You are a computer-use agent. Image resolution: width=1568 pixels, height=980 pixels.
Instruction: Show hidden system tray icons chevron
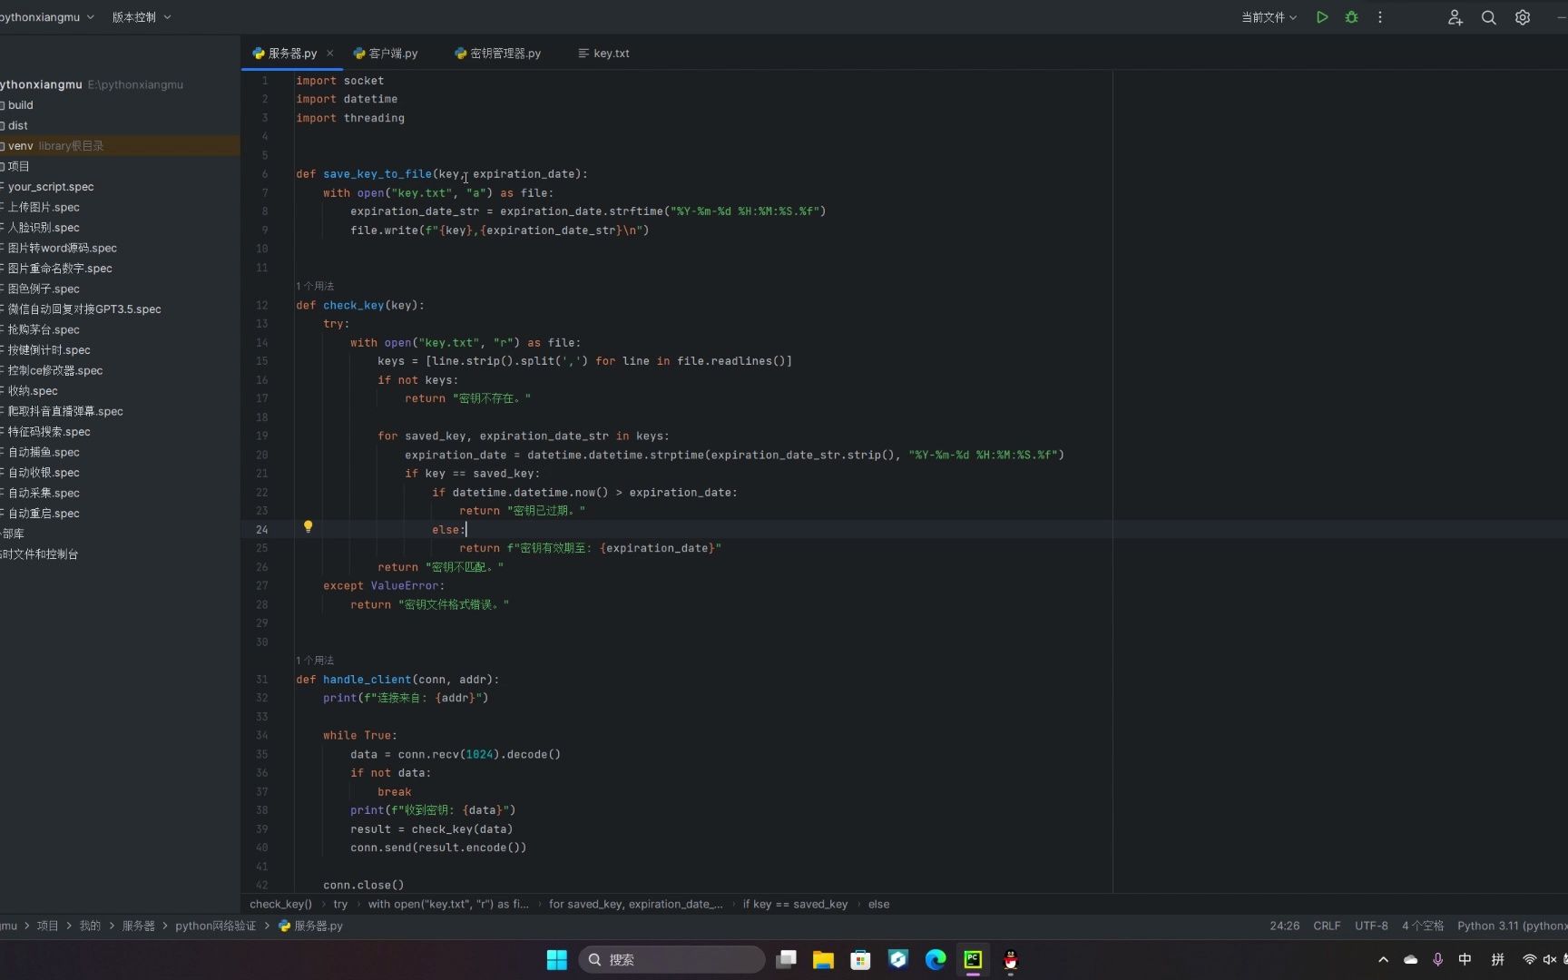pyautogui.click(x=1383, y=959)
